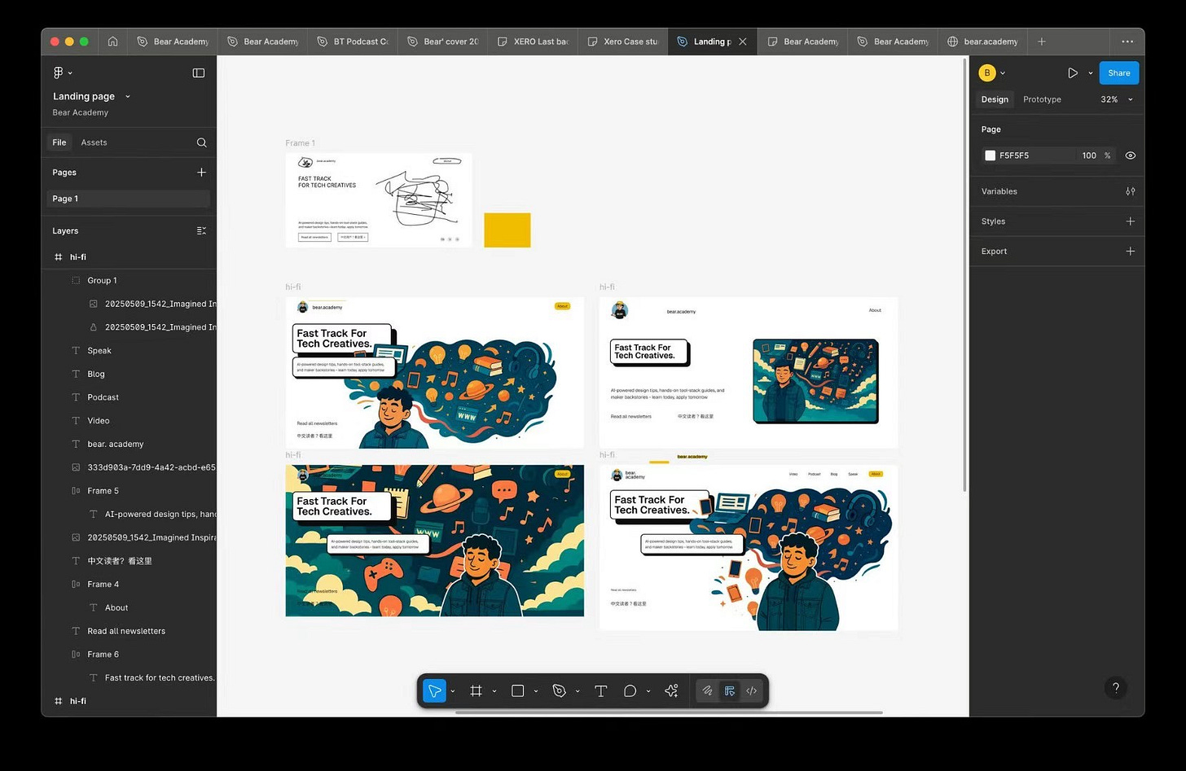Toggle the left sidebar panel icon
The image size is (1186, 771).
198,72
